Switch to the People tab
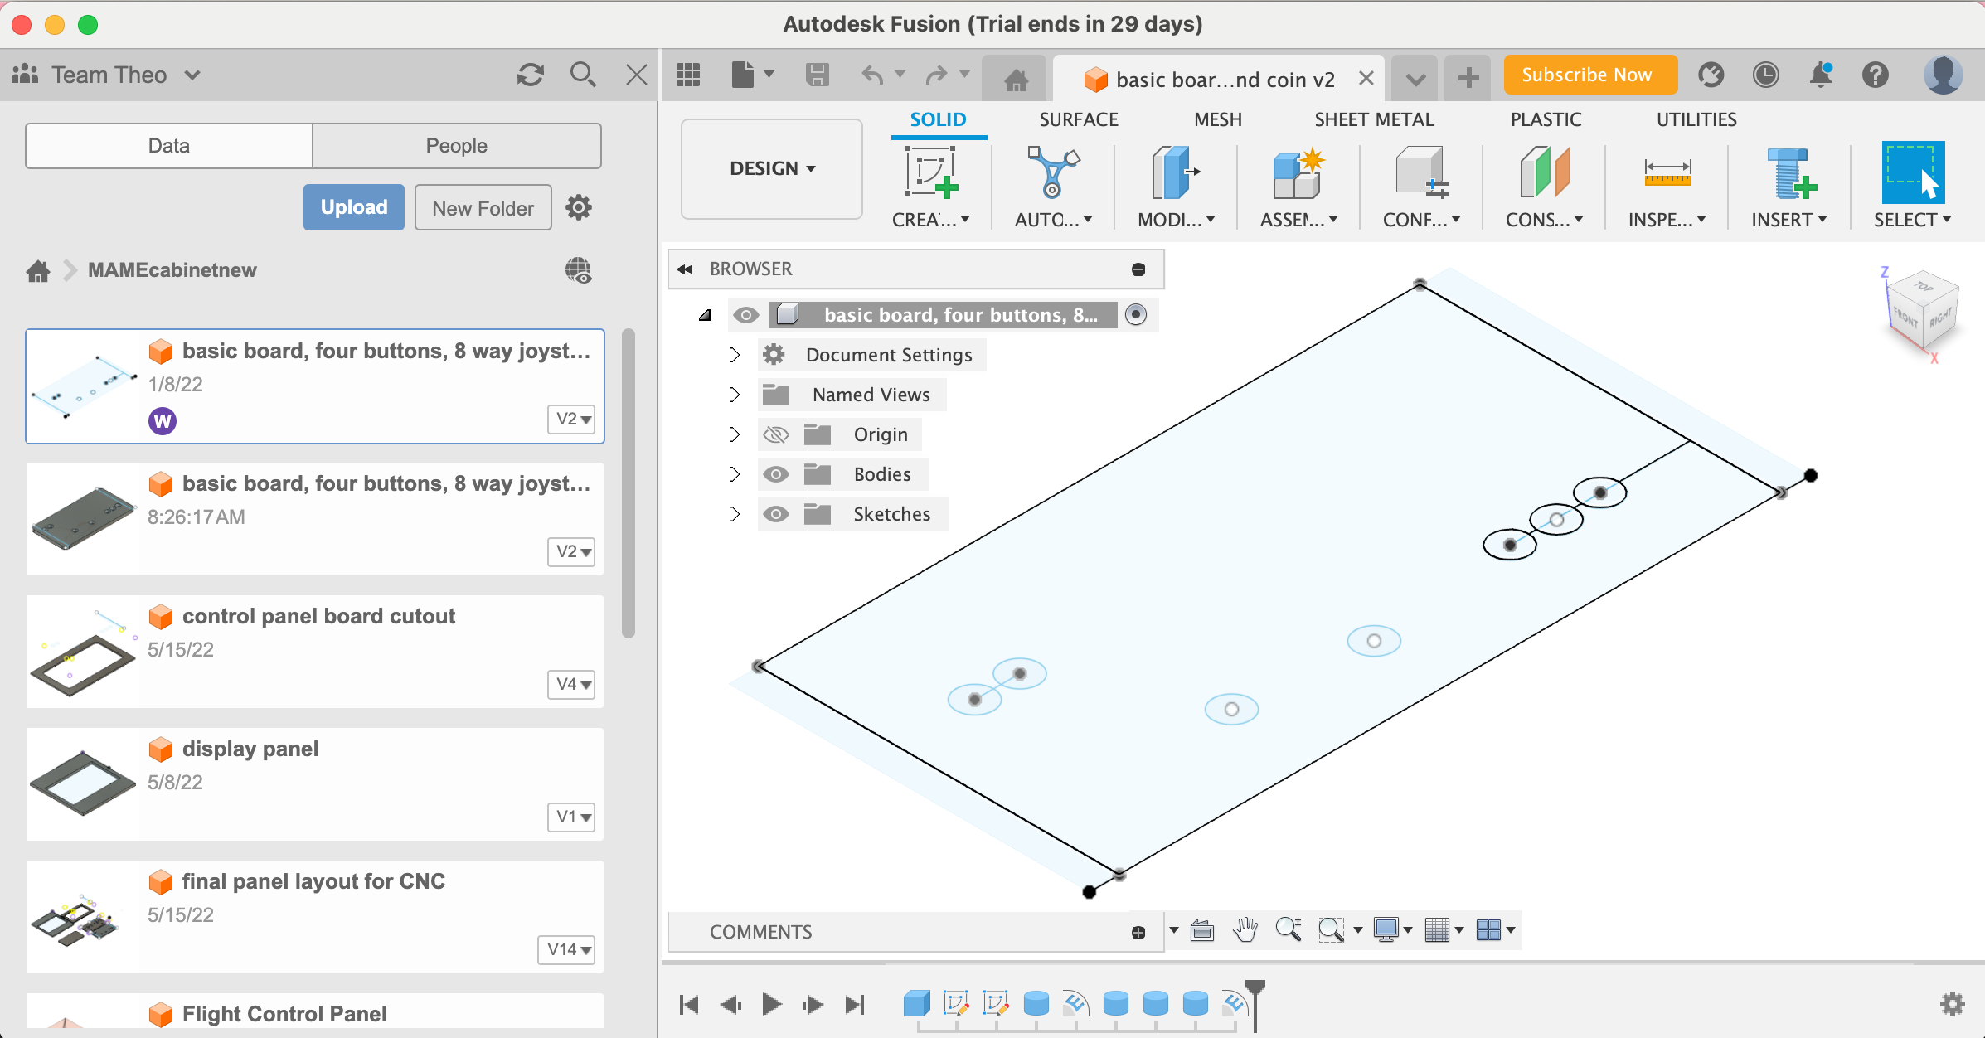 [456, 146]
